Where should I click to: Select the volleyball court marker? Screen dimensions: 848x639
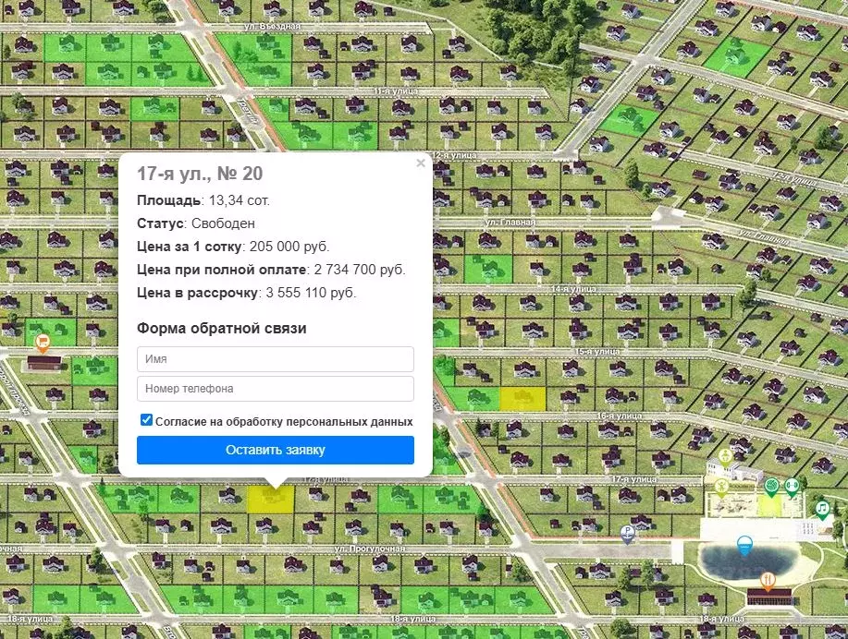(771, 488)
